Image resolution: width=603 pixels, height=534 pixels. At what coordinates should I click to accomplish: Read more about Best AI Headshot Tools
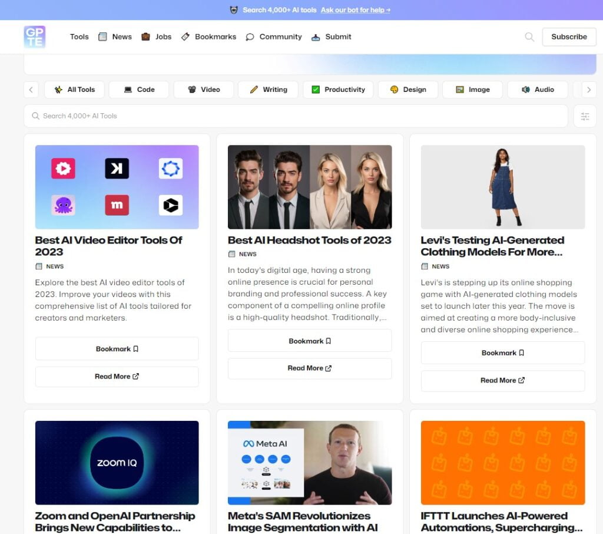click(309, 368)
